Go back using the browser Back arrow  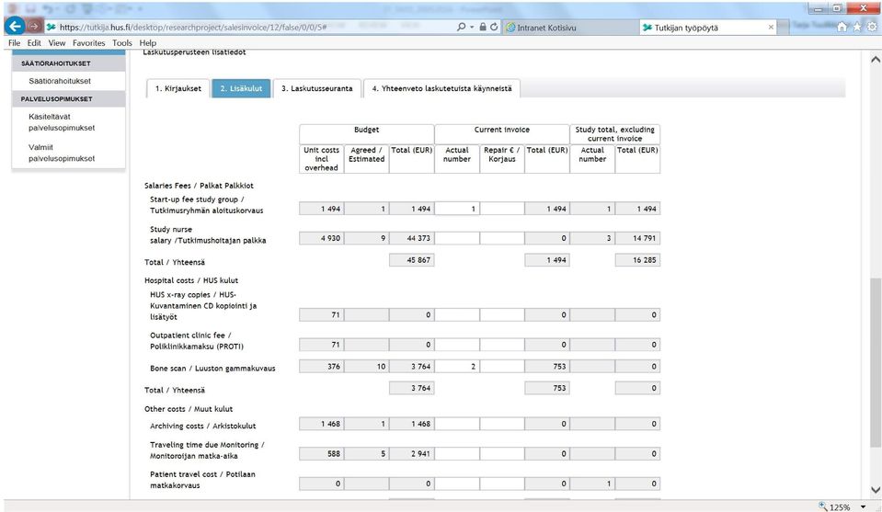pyautogui.click(x=15, y=26)
